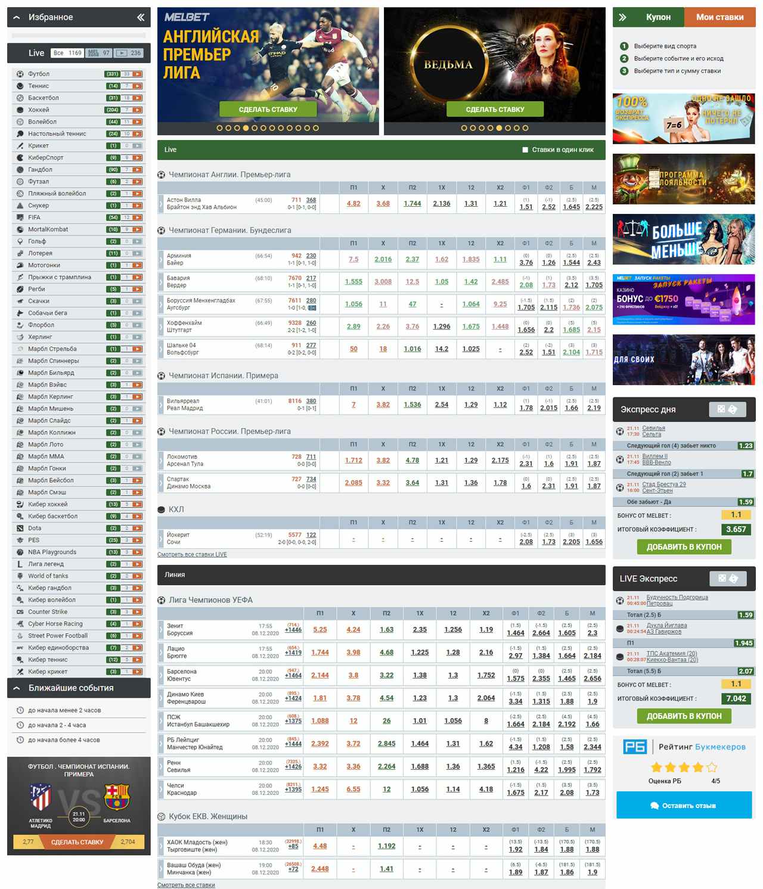763x889 pixels.
Task: Enable the Ставки в один клик checkbox
Action: (525, 150)
